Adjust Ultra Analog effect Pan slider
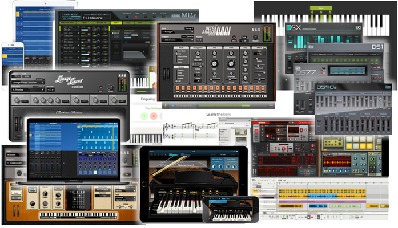 (x=259, y=72)
